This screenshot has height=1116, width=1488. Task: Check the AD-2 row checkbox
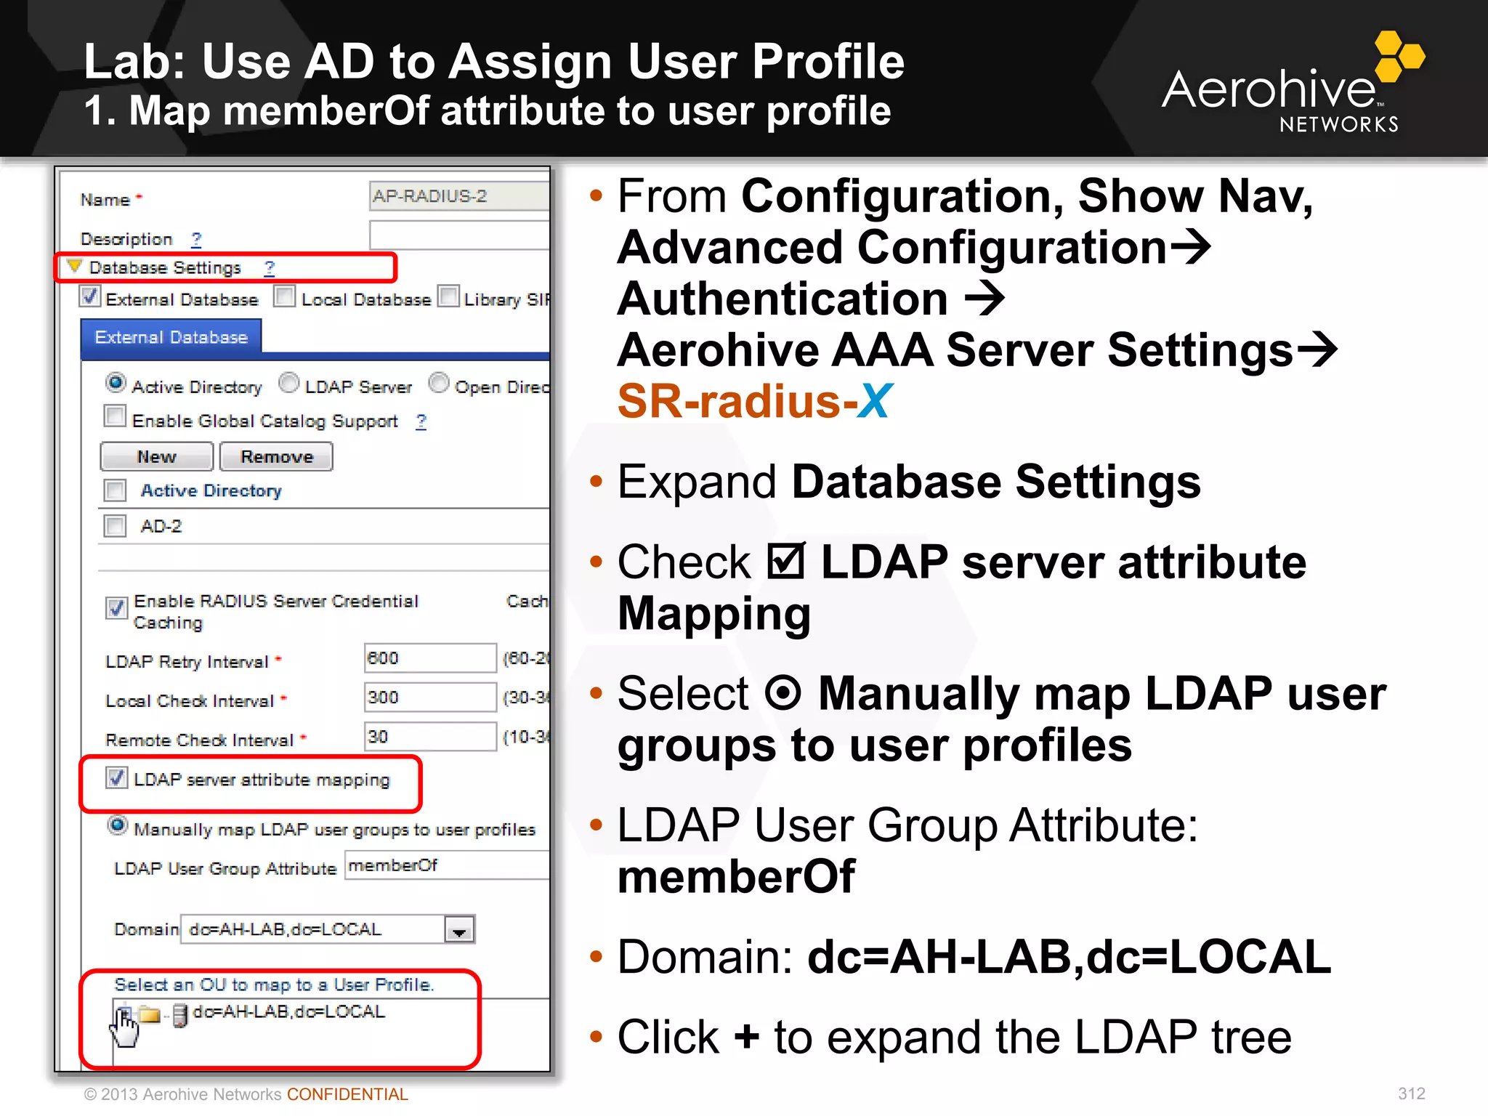(x=115, y=525)
